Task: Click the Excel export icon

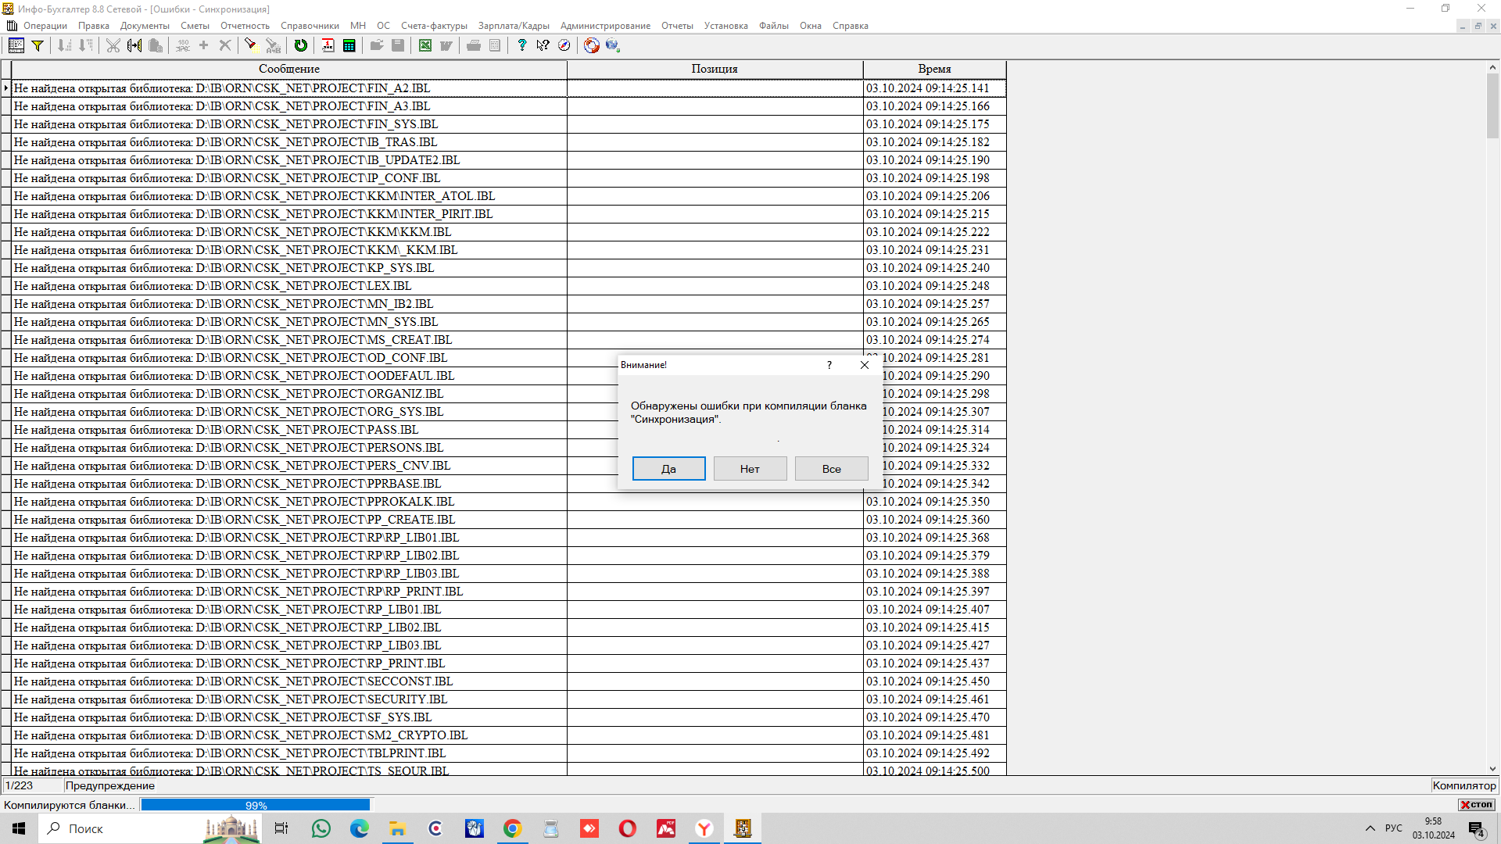Action: pos(425,45)
